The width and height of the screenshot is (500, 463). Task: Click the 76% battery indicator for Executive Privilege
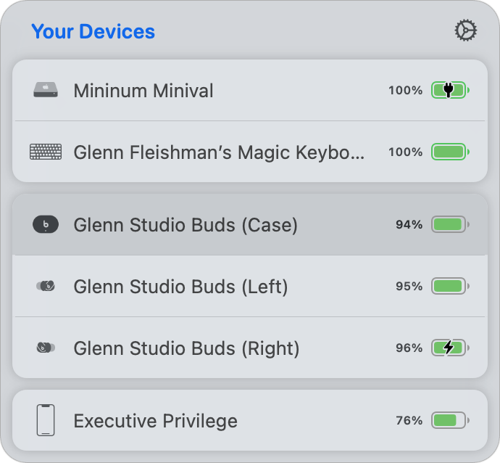coord(450,420)
